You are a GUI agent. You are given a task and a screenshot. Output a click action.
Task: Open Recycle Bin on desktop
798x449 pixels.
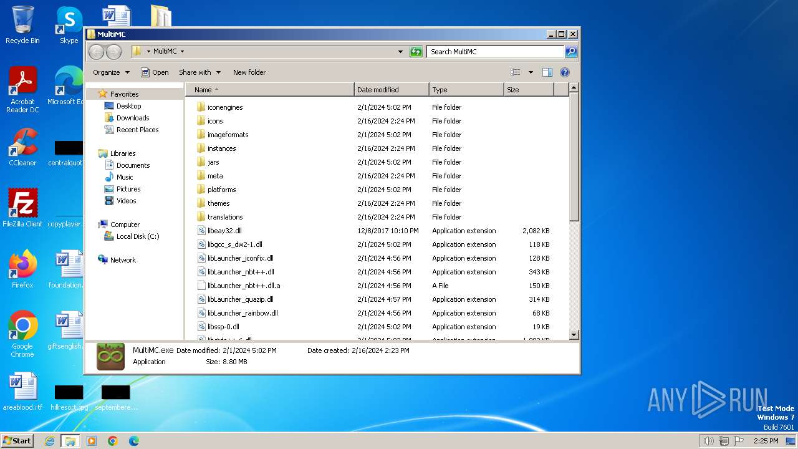22,25
